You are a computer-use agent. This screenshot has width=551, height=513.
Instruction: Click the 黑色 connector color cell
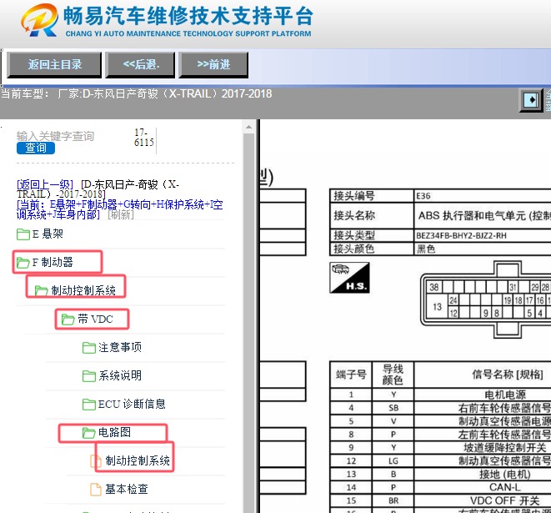click(x=483, y=249)
